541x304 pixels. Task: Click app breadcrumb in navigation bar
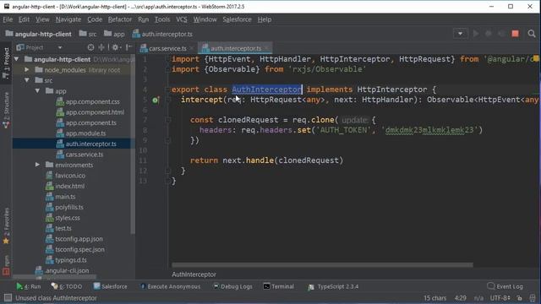pyautogui.click(x=114, y=34)
